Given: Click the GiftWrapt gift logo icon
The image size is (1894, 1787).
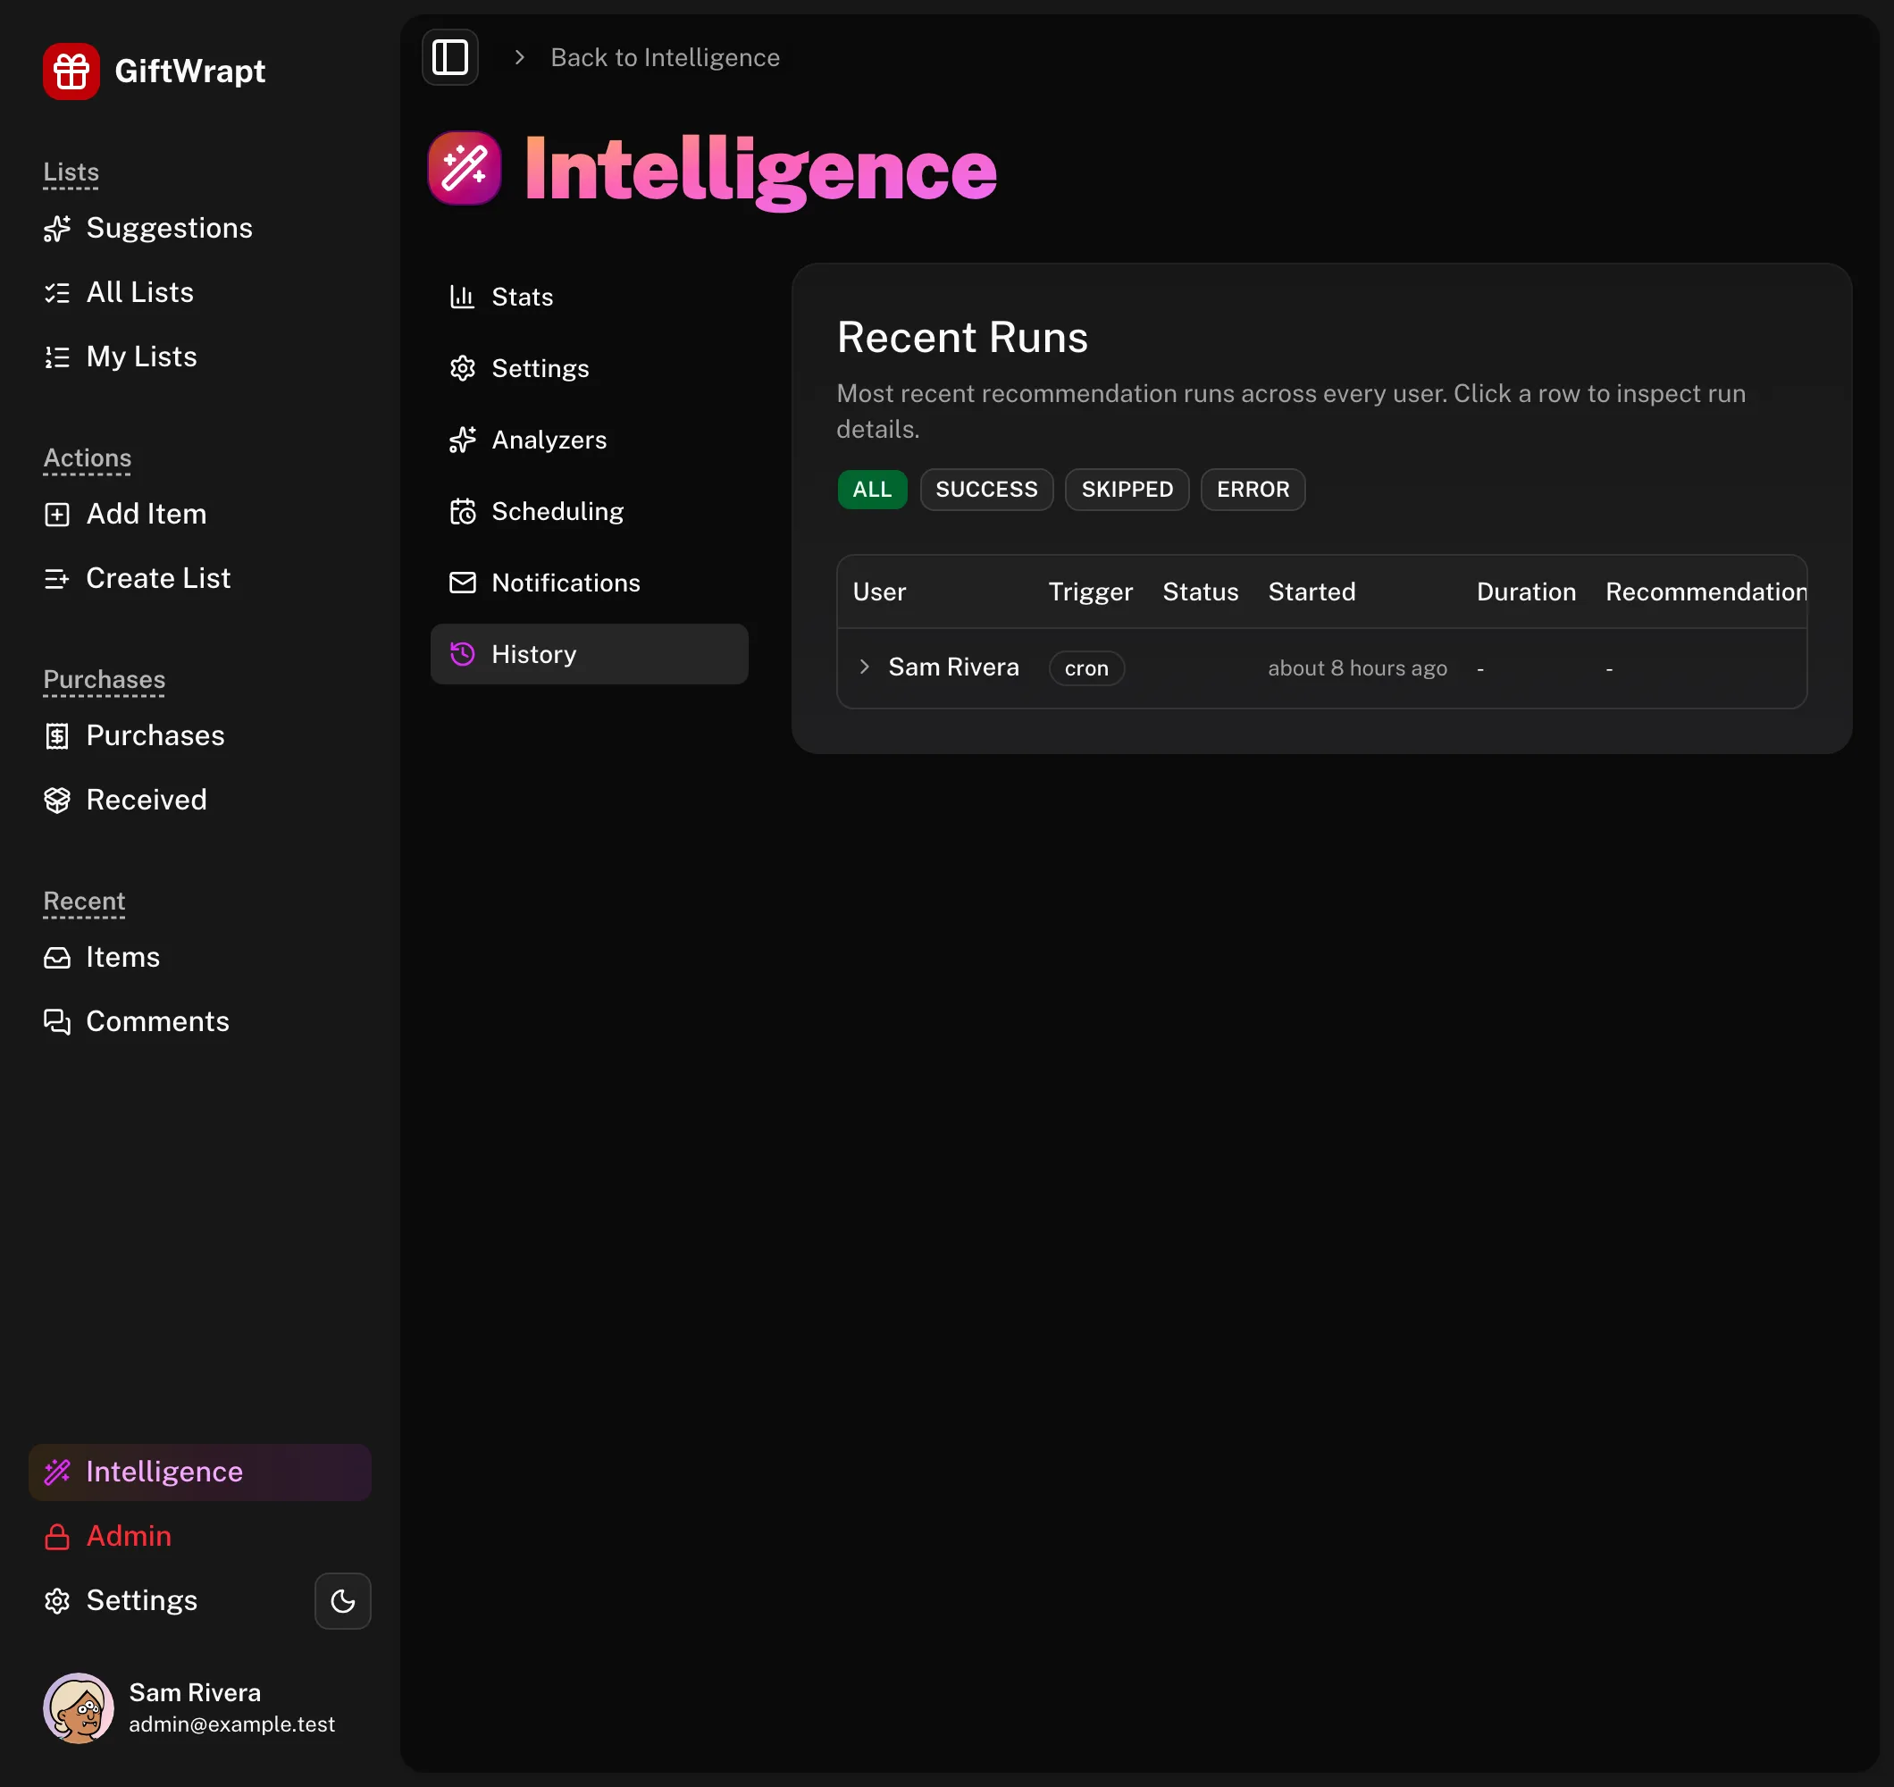Looking at the screenshot, I should point(71,71).
